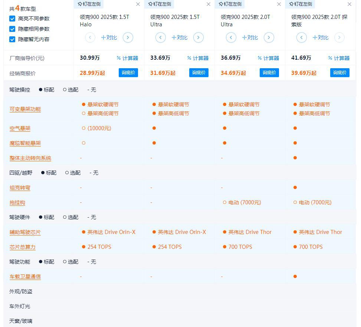Viewport: 361px width, 327px height.
Task: Remove the 2.0T 探索版 column
Action: click(x=349, y=4)
